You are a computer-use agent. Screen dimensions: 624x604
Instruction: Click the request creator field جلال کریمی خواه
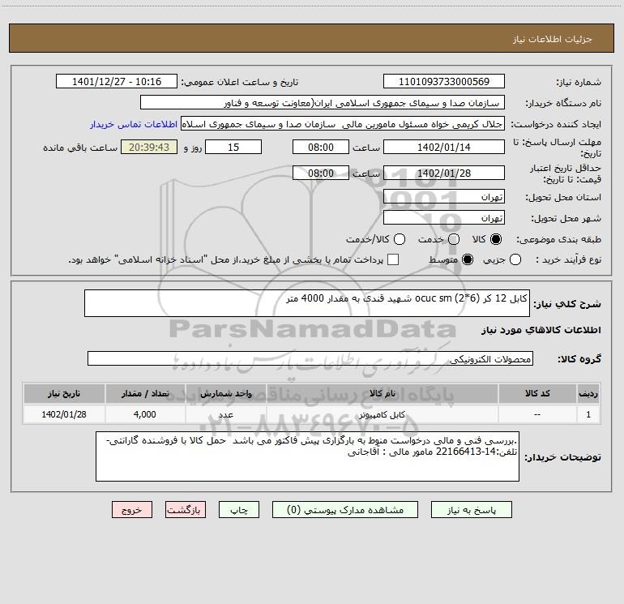[343, 123]
